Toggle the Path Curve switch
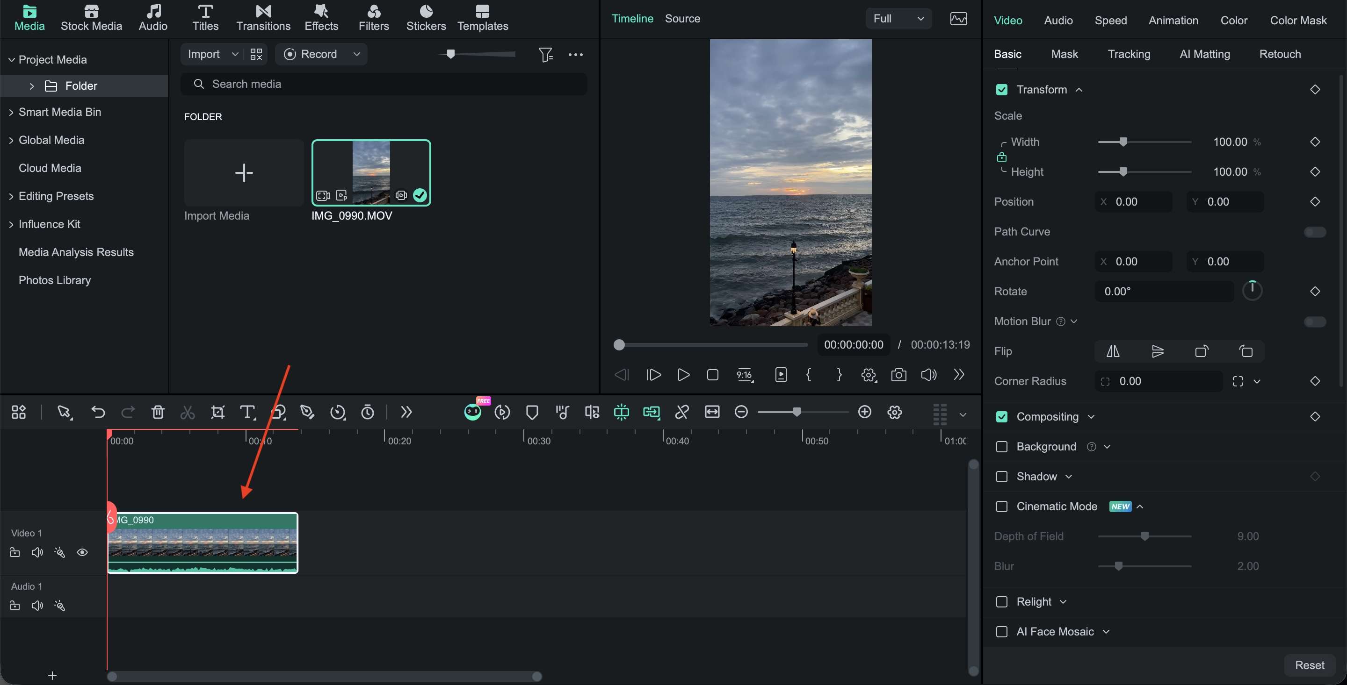The width and height of the screenshot is (1347, 685). [1315, 231]
